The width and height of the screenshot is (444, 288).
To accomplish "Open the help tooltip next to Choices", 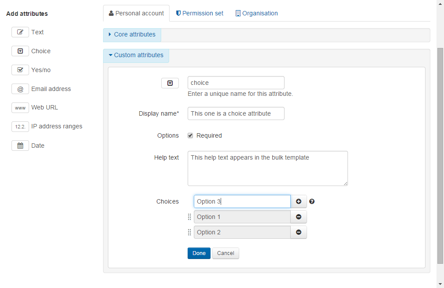I will [x=312, y=201].
